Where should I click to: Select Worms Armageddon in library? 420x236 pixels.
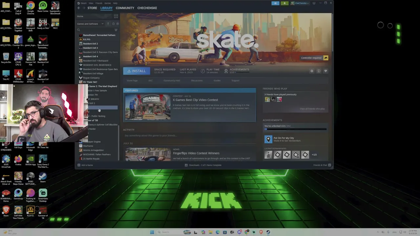click(x=93, y=150)
